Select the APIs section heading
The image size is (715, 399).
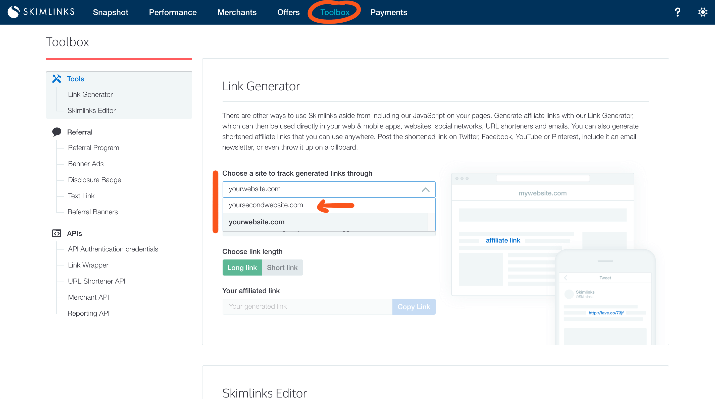[x=74, y=233]
